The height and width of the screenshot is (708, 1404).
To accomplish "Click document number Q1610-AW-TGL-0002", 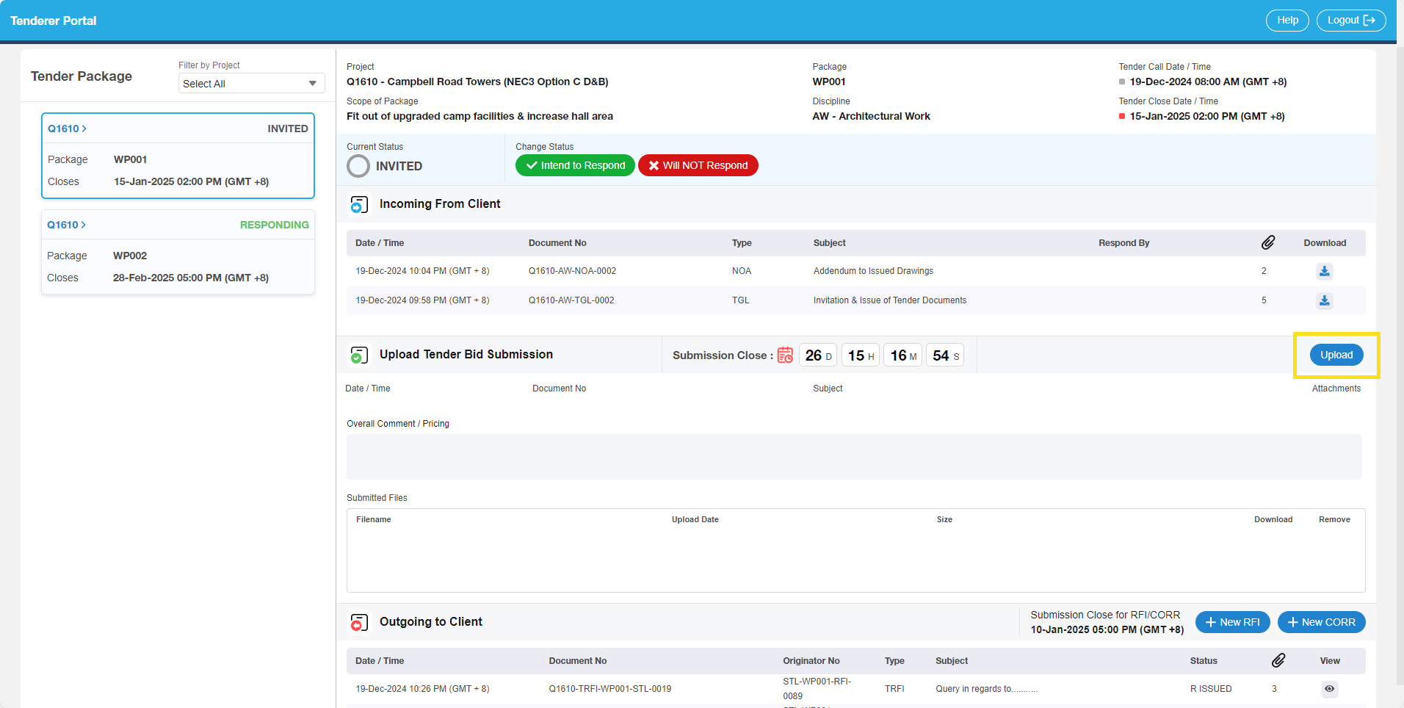I will tap(571, 300).
